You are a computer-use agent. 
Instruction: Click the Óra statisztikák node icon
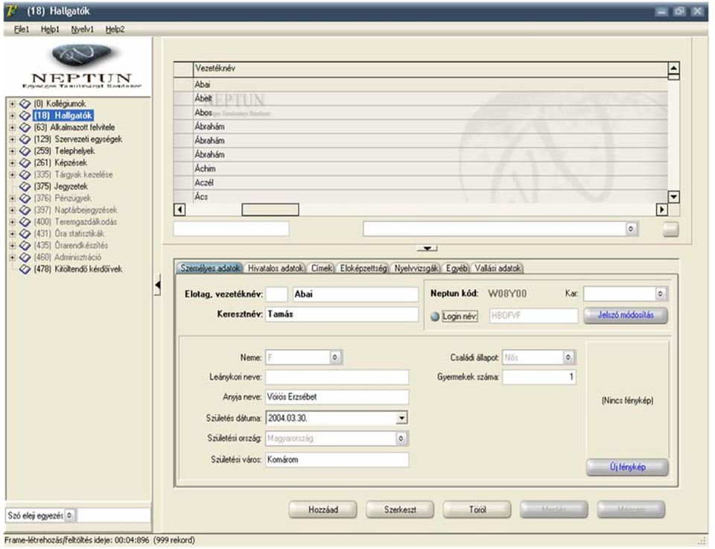click(25, 234)
